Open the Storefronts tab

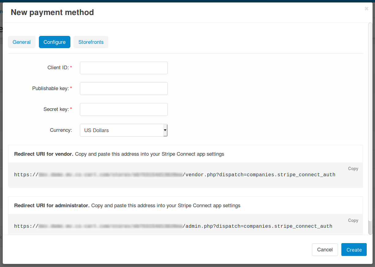[x=91, y=42]
